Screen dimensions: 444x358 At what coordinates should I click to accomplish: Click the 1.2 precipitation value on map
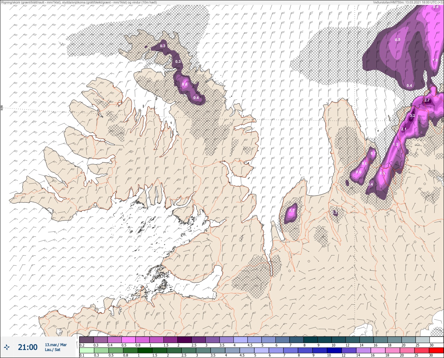[x=395, y=144]
